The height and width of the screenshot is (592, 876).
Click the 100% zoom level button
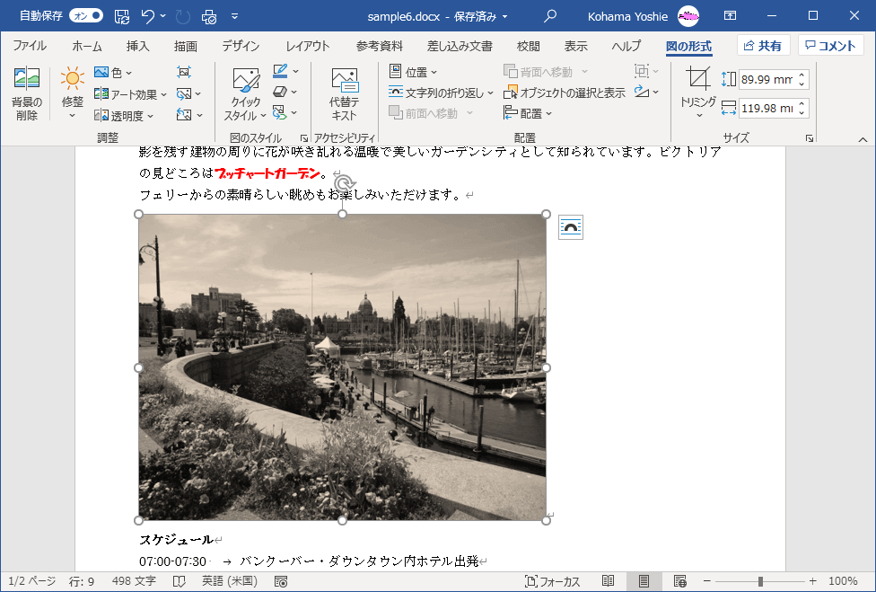click(843, 581)
